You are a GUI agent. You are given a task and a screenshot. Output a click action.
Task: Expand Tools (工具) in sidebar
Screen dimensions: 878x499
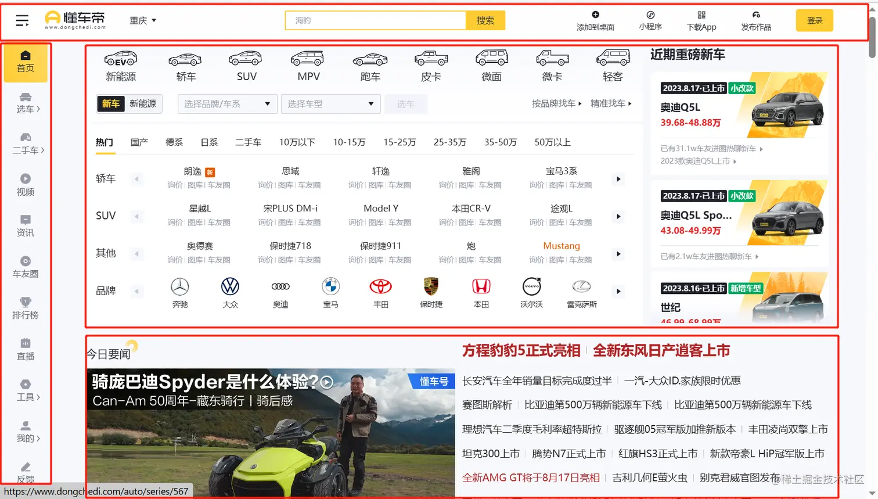click(28, 391)
